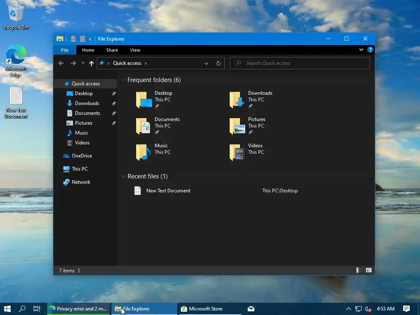Open the clock showing 4:53 AM
Screen dimensions: 420x315
386,309
